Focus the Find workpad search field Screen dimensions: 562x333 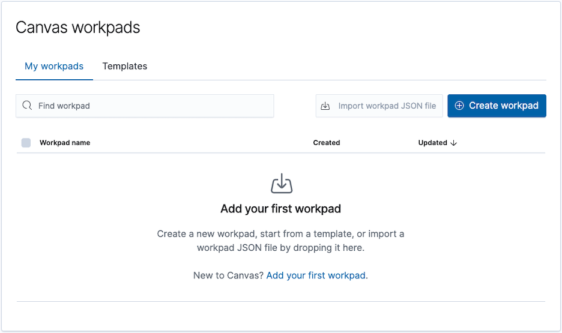[x=150, y=106]
